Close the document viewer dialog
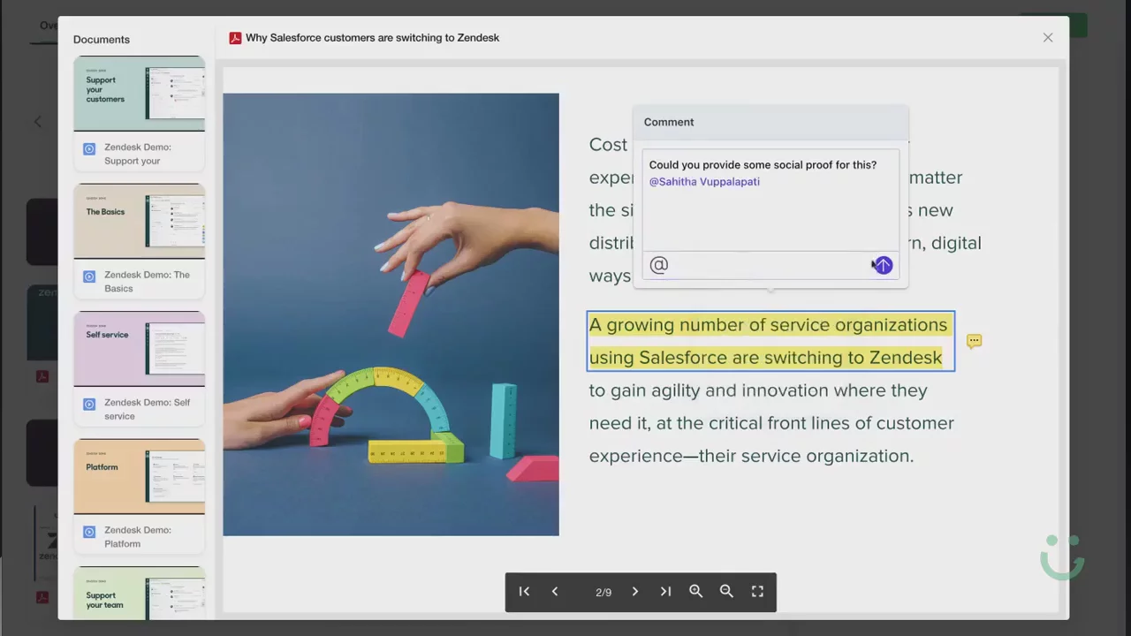 [1048, 37]
